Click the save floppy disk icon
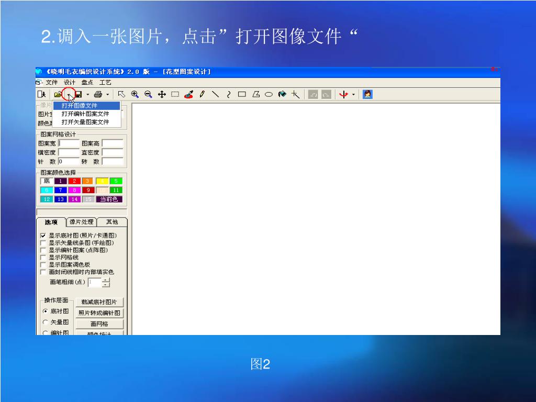This screenshot has height=402, width=536. point(79,94)
